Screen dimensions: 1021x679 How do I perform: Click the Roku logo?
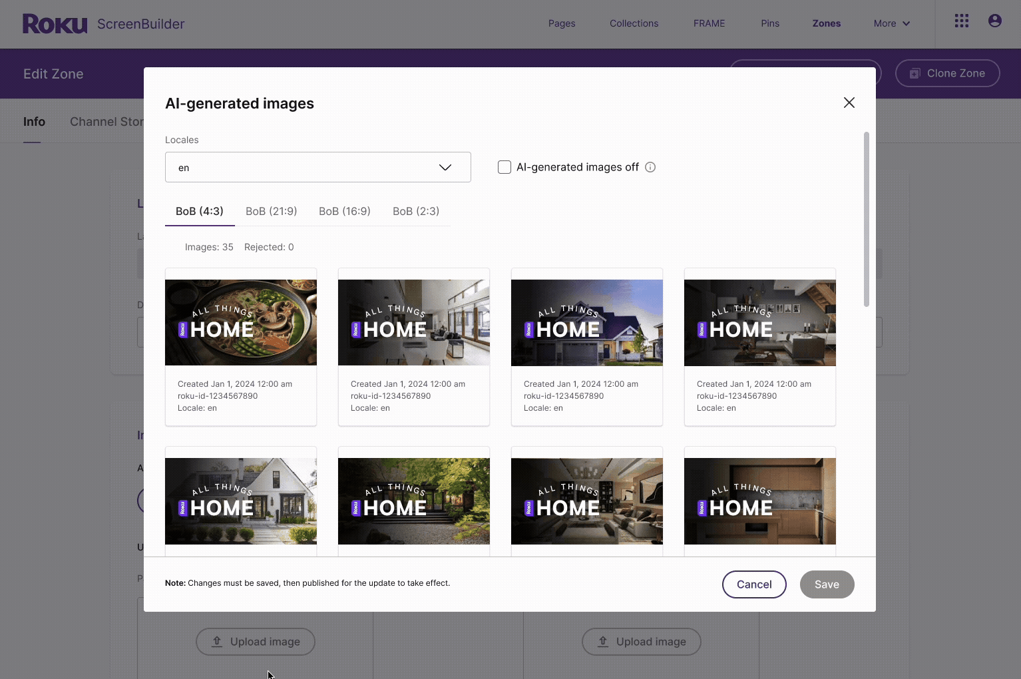(55, 24)
